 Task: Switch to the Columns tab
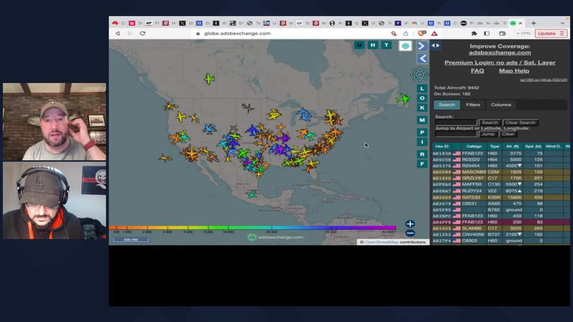501,105
